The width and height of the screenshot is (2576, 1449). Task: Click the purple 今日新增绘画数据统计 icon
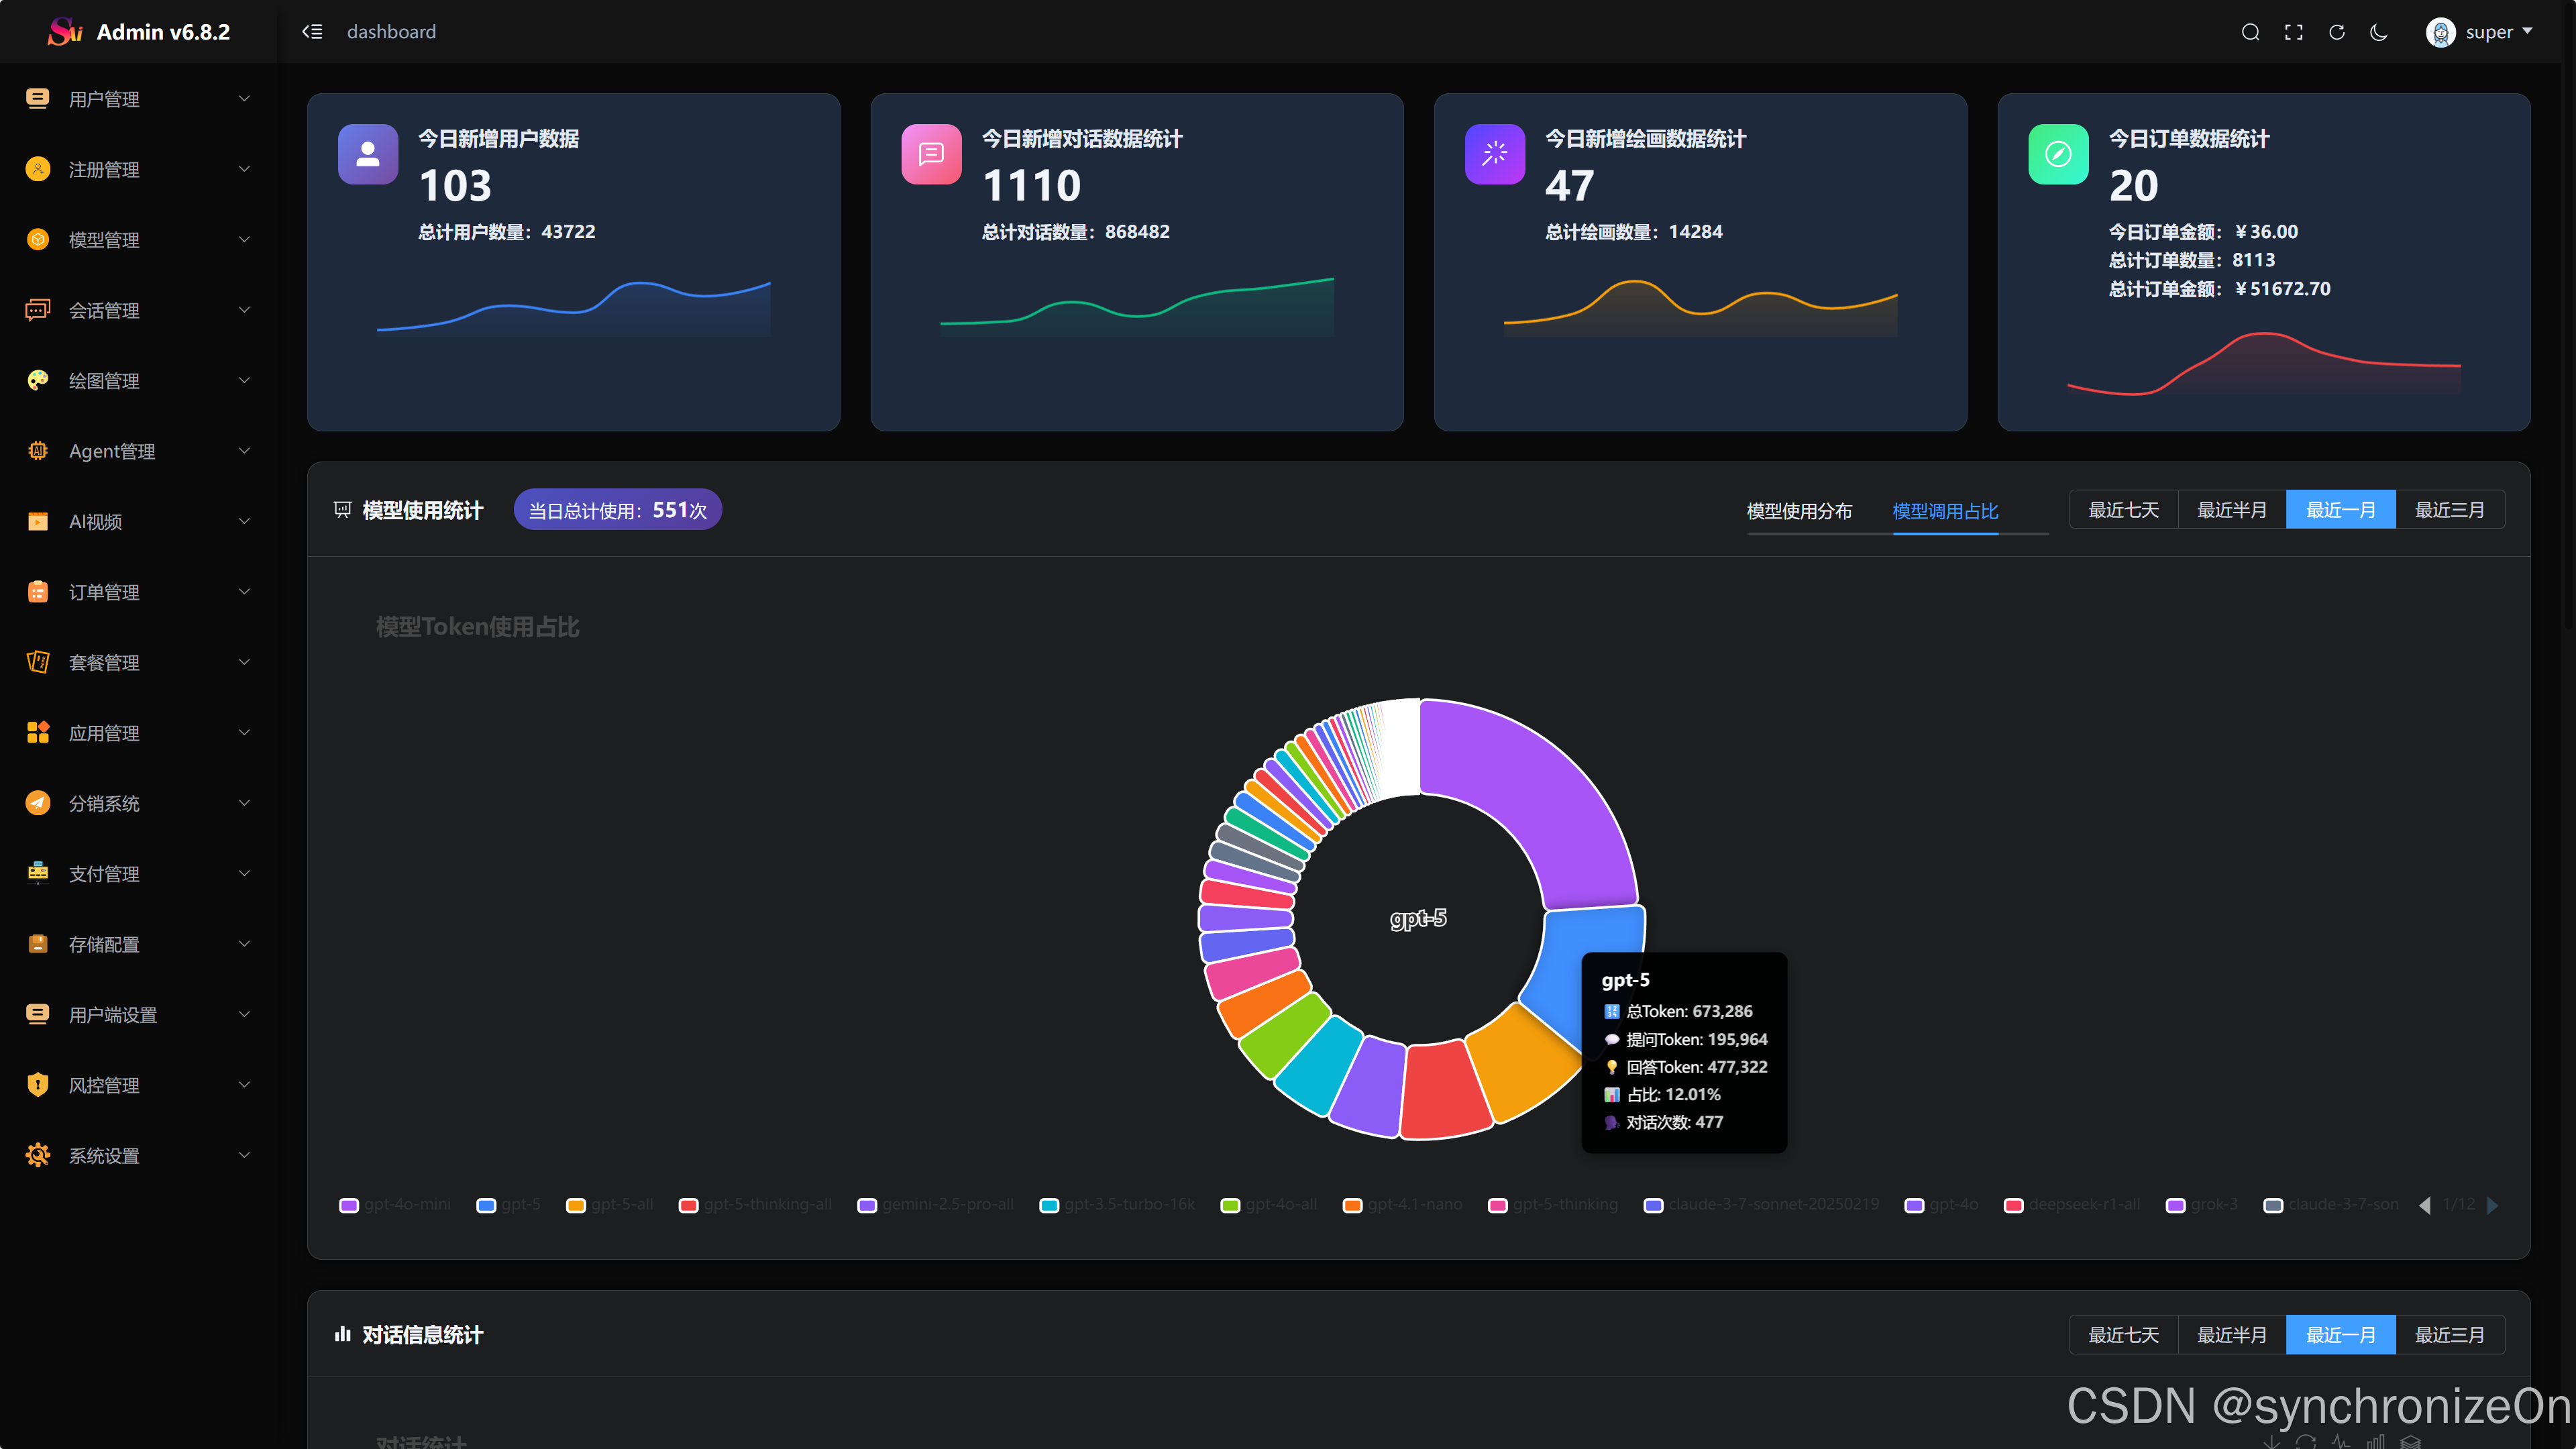tap(1495, 154)
